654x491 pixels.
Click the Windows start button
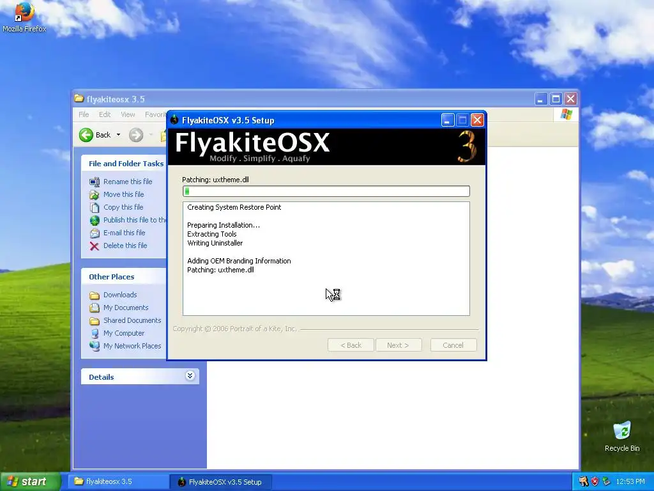click(30, 481)
